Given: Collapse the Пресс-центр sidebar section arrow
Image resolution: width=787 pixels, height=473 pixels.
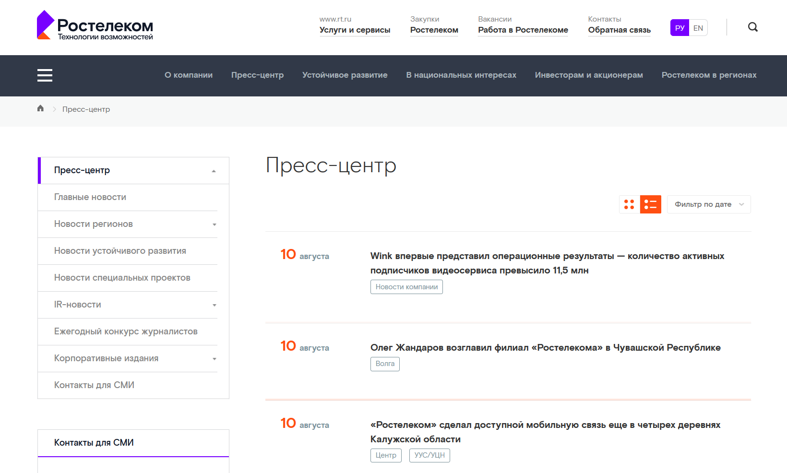Looking at the screenshot, I should click(x=214, y=171).
